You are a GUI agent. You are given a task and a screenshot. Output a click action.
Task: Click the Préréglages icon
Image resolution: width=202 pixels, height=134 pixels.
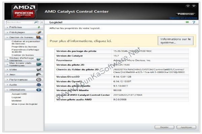click(x=39, y=32)
